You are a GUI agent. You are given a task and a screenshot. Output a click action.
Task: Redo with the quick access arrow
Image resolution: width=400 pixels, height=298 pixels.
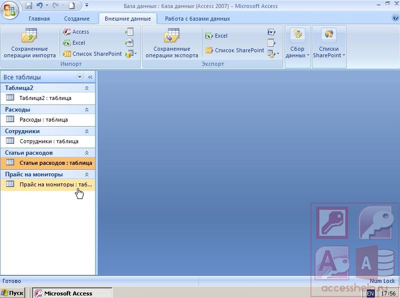(55, 6)
